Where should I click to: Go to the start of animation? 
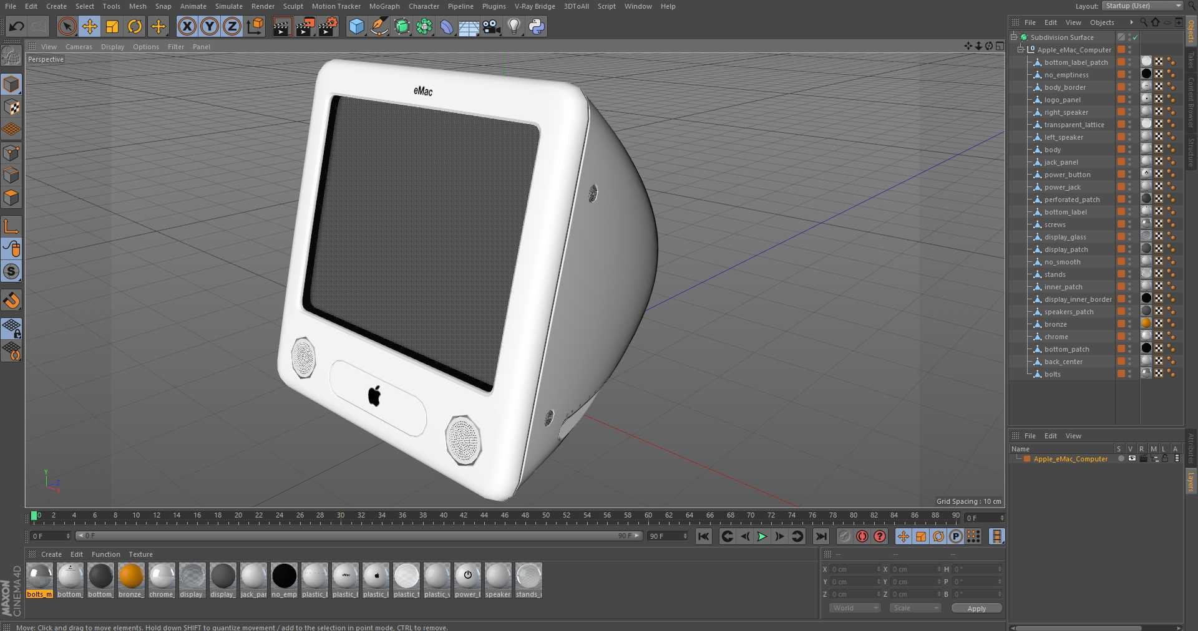(704, 536)
